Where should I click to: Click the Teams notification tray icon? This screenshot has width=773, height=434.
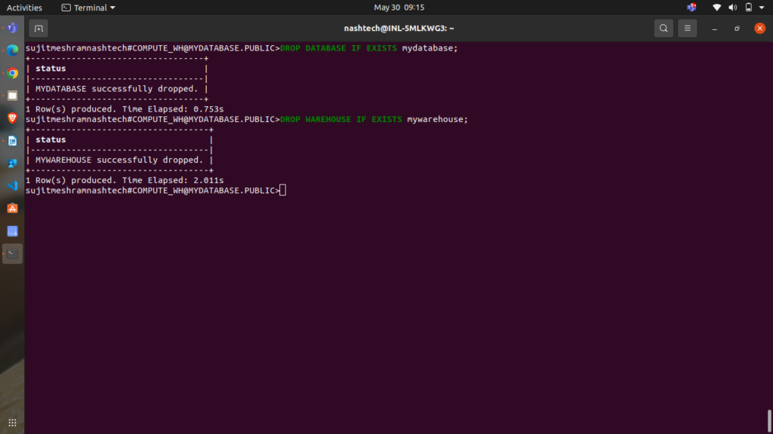point(691,8)
